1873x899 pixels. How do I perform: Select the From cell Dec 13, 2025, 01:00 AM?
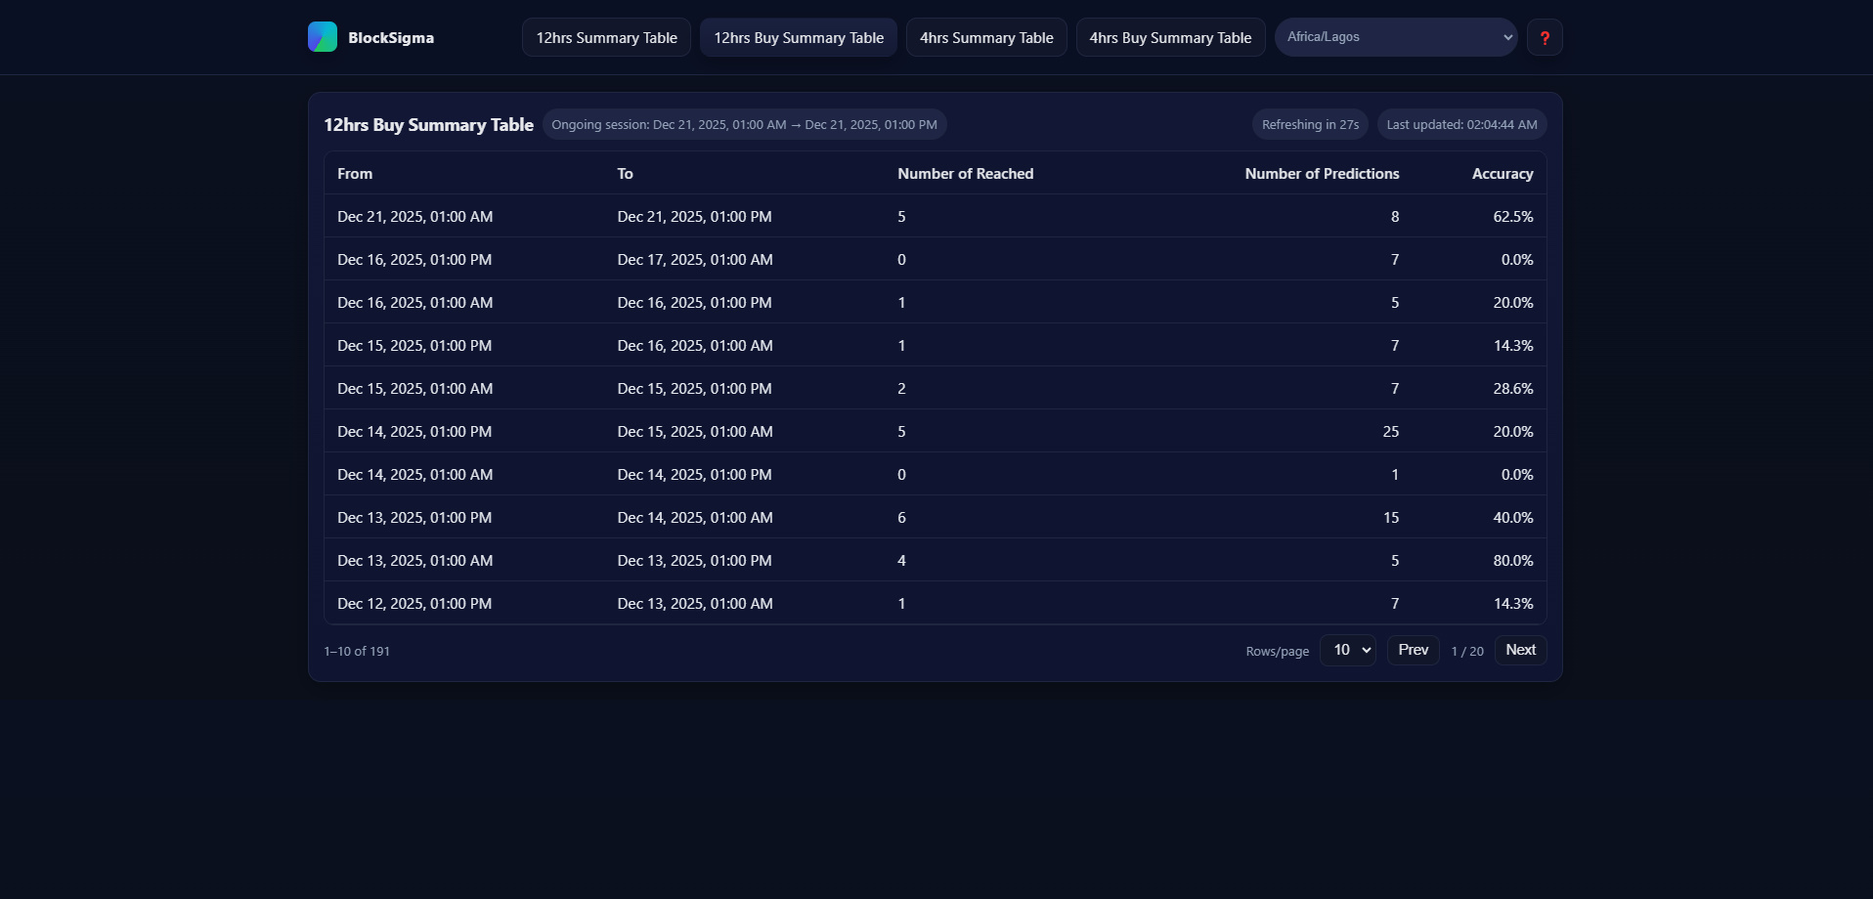point(414,560)
